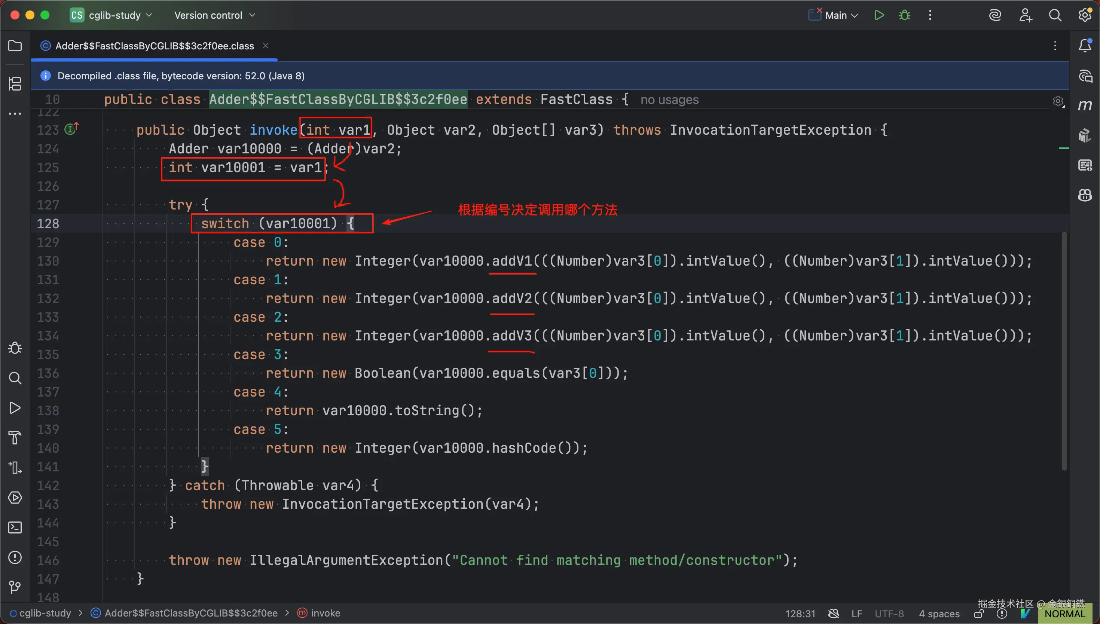Click the Debug bug icon in toolbar
Viewport: 1100px width, 624px height.
[905, 15]
